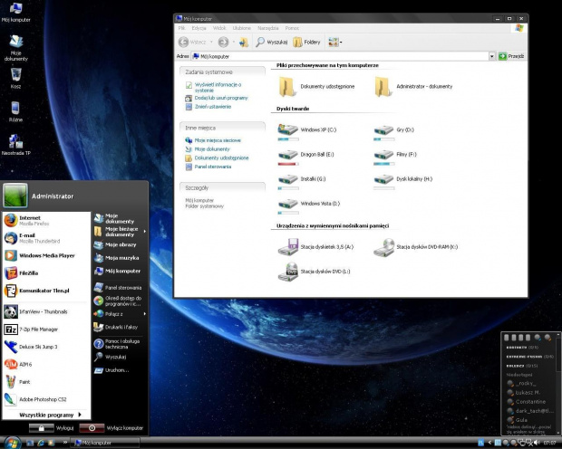
Task: Open the Ulubione menu
Action: pyautogui.click(x=242, y=28)
